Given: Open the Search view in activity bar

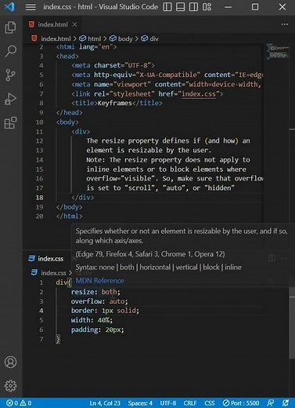Looking at the screenshot, I should [x=10, y=51].
